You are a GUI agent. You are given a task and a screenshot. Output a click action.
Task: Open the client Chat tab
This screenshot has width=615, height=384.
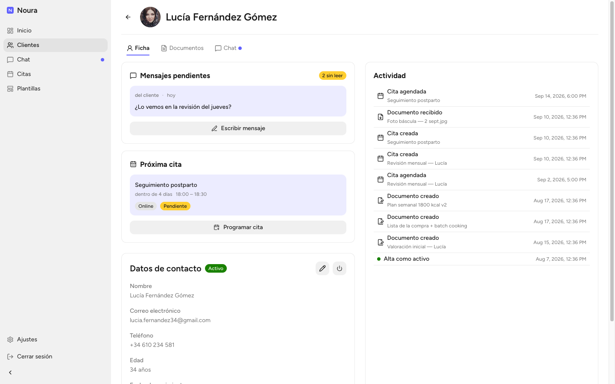point(228,48)
